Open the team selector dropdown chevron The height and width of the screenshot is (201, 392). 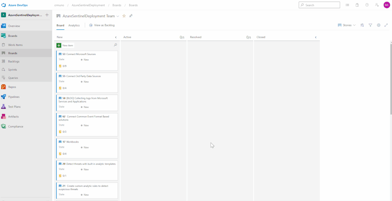(118, 16)
